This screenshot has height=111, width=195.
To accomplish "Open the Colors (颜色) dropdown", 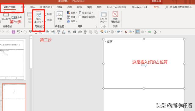I will coord(72,13).
